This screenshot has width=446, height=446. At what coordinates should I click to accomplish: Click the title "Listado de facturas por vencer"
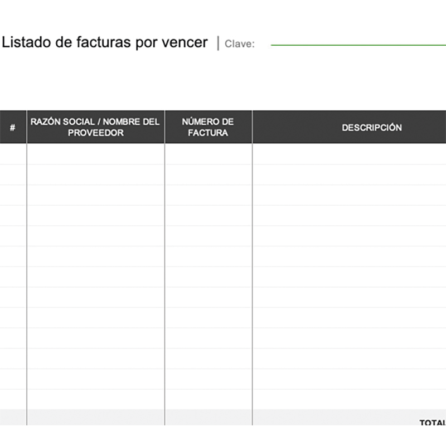tap(105, 42)
